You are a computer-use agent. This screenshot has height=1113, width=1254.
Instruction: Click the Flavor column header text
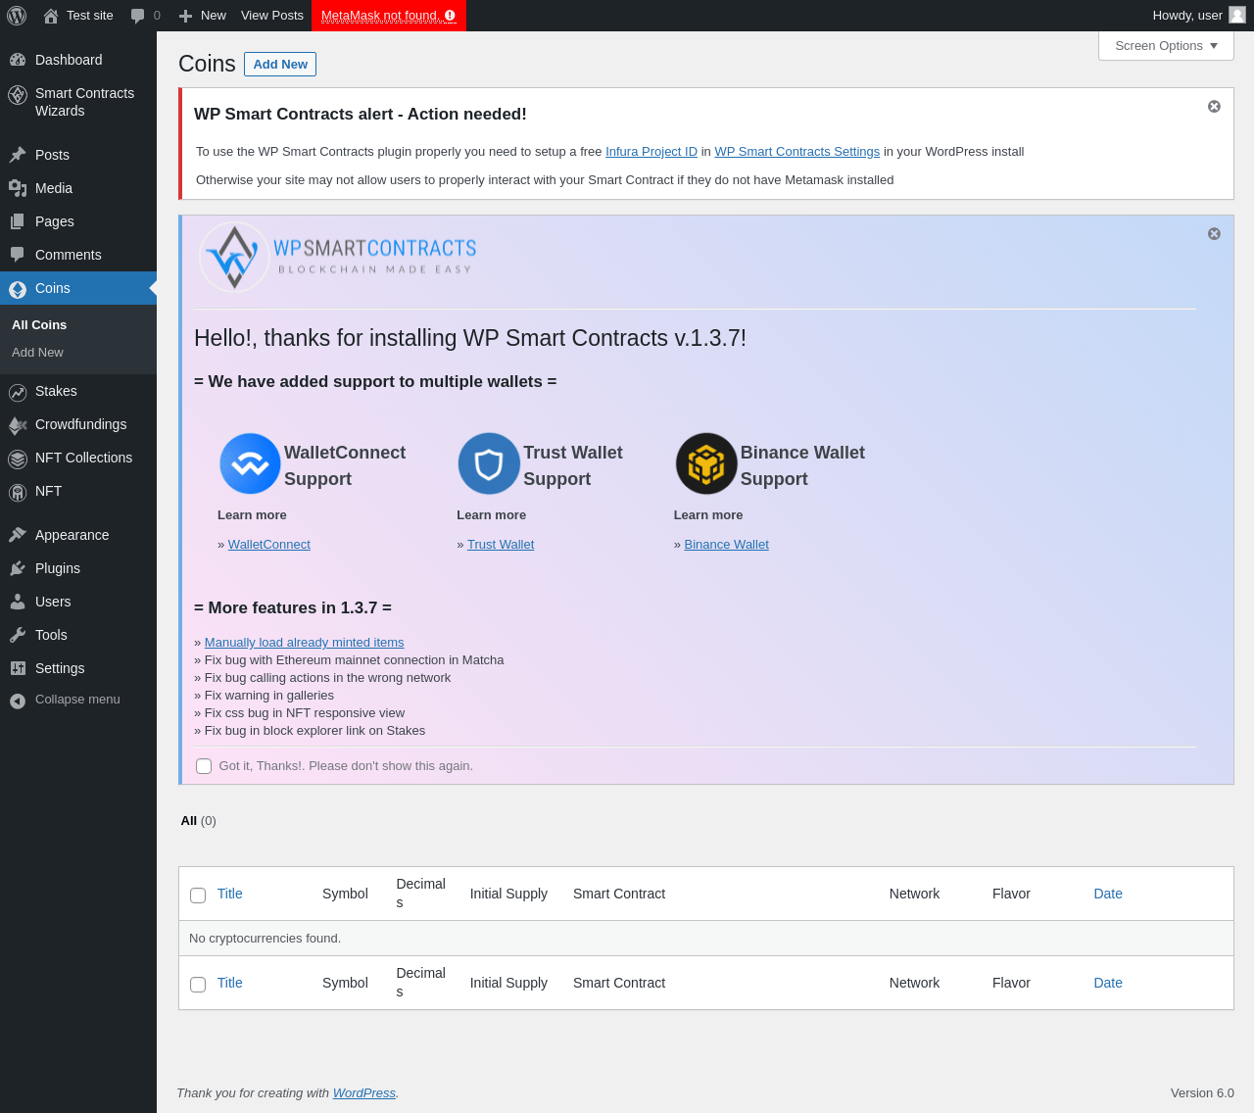coord(1011,894)
